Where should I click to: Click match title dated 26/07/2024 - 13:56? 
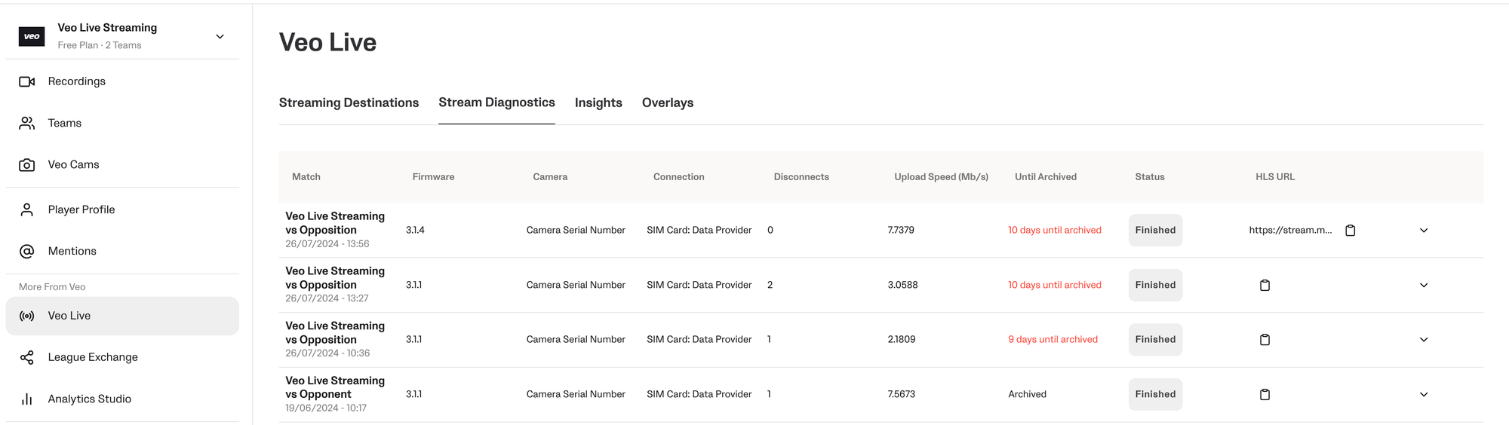pos(335,223)
